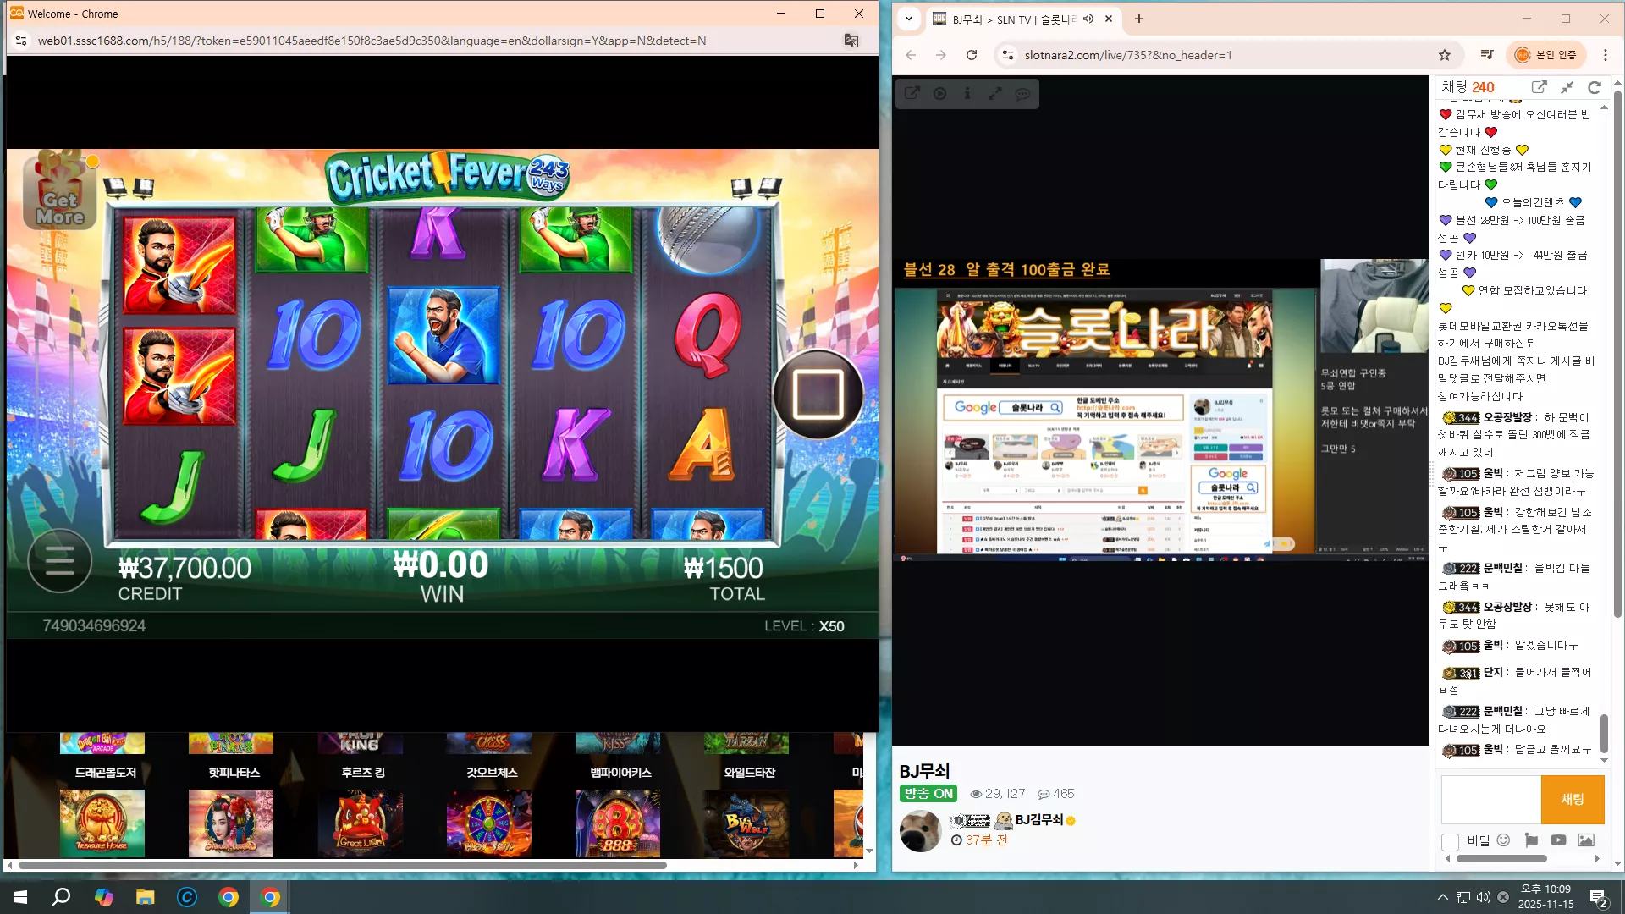The width and height of the screenshot is (1625, 914).
Task: Click the flag report icon in chat
Action: point(1531,840)
